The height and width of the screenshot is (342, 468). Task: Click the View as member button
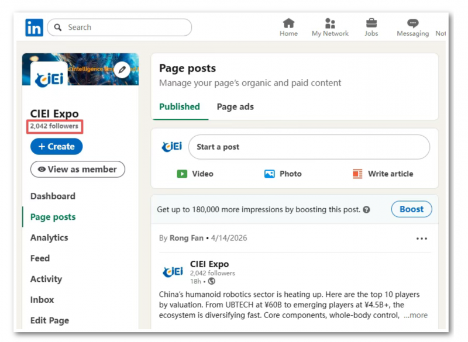point(77,169)
